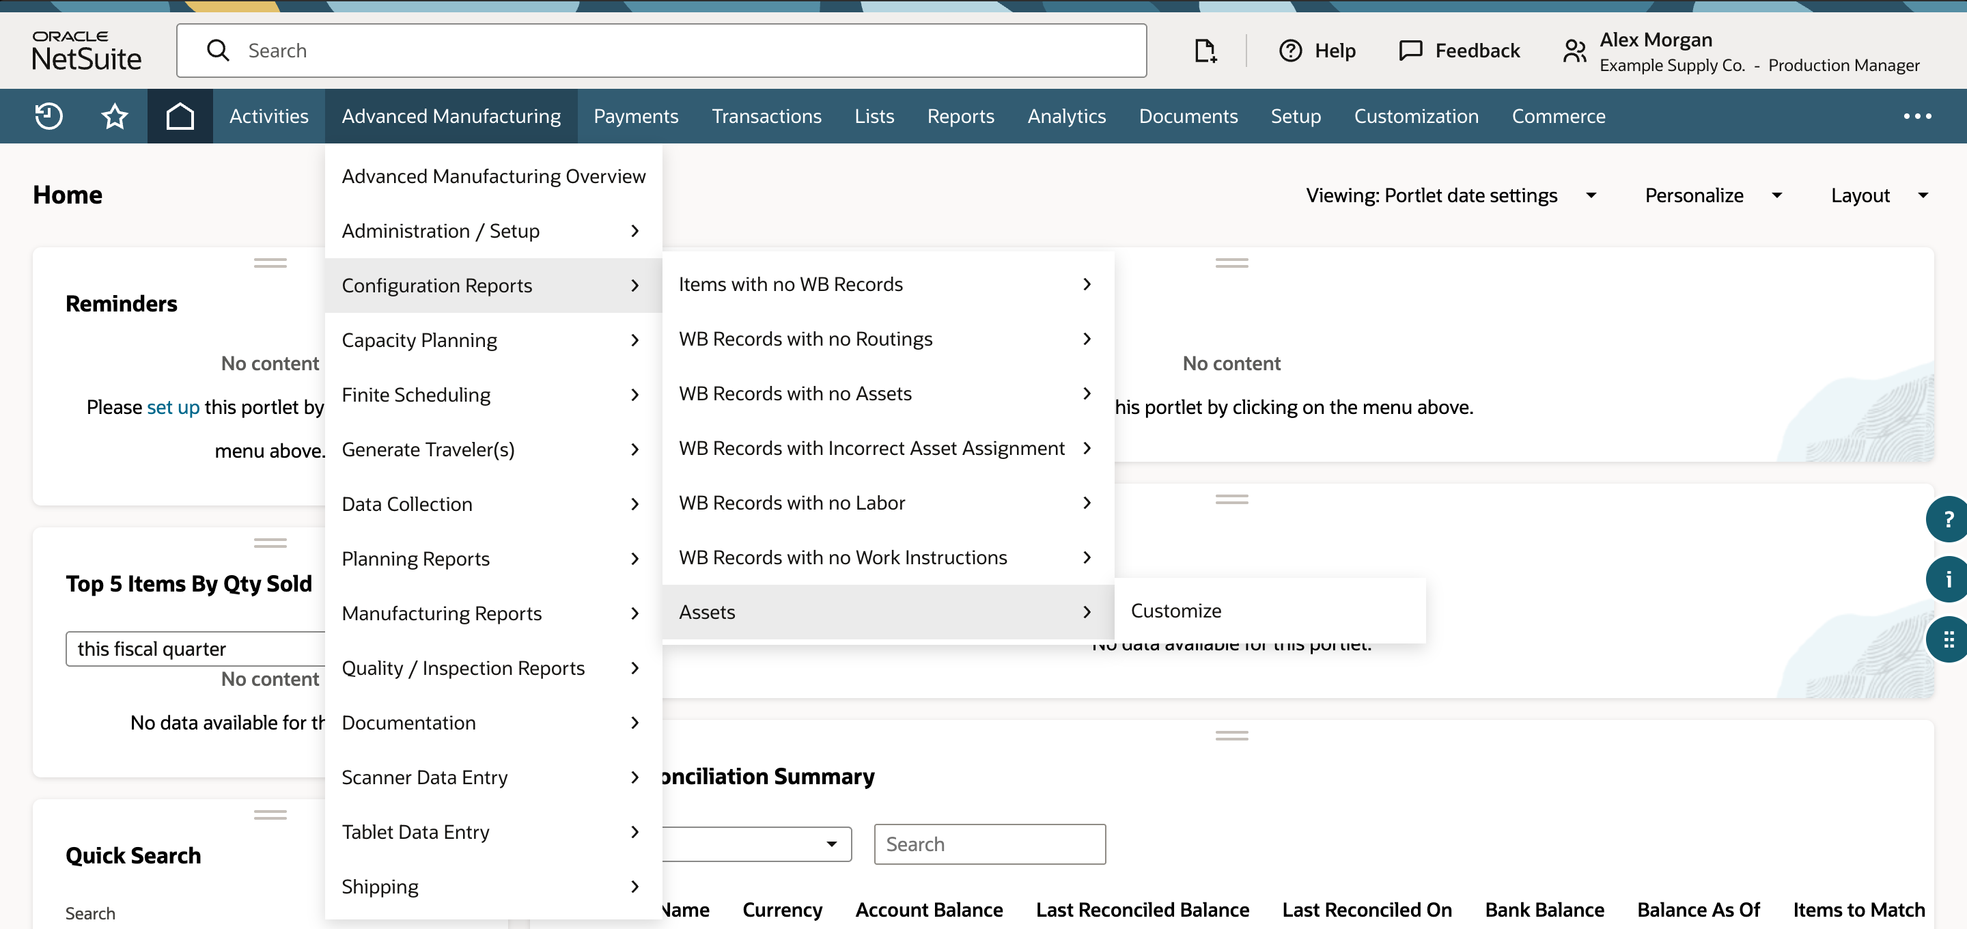
Task: Click the Feedback speech bubble icon
Action: tap(1410, 51)
